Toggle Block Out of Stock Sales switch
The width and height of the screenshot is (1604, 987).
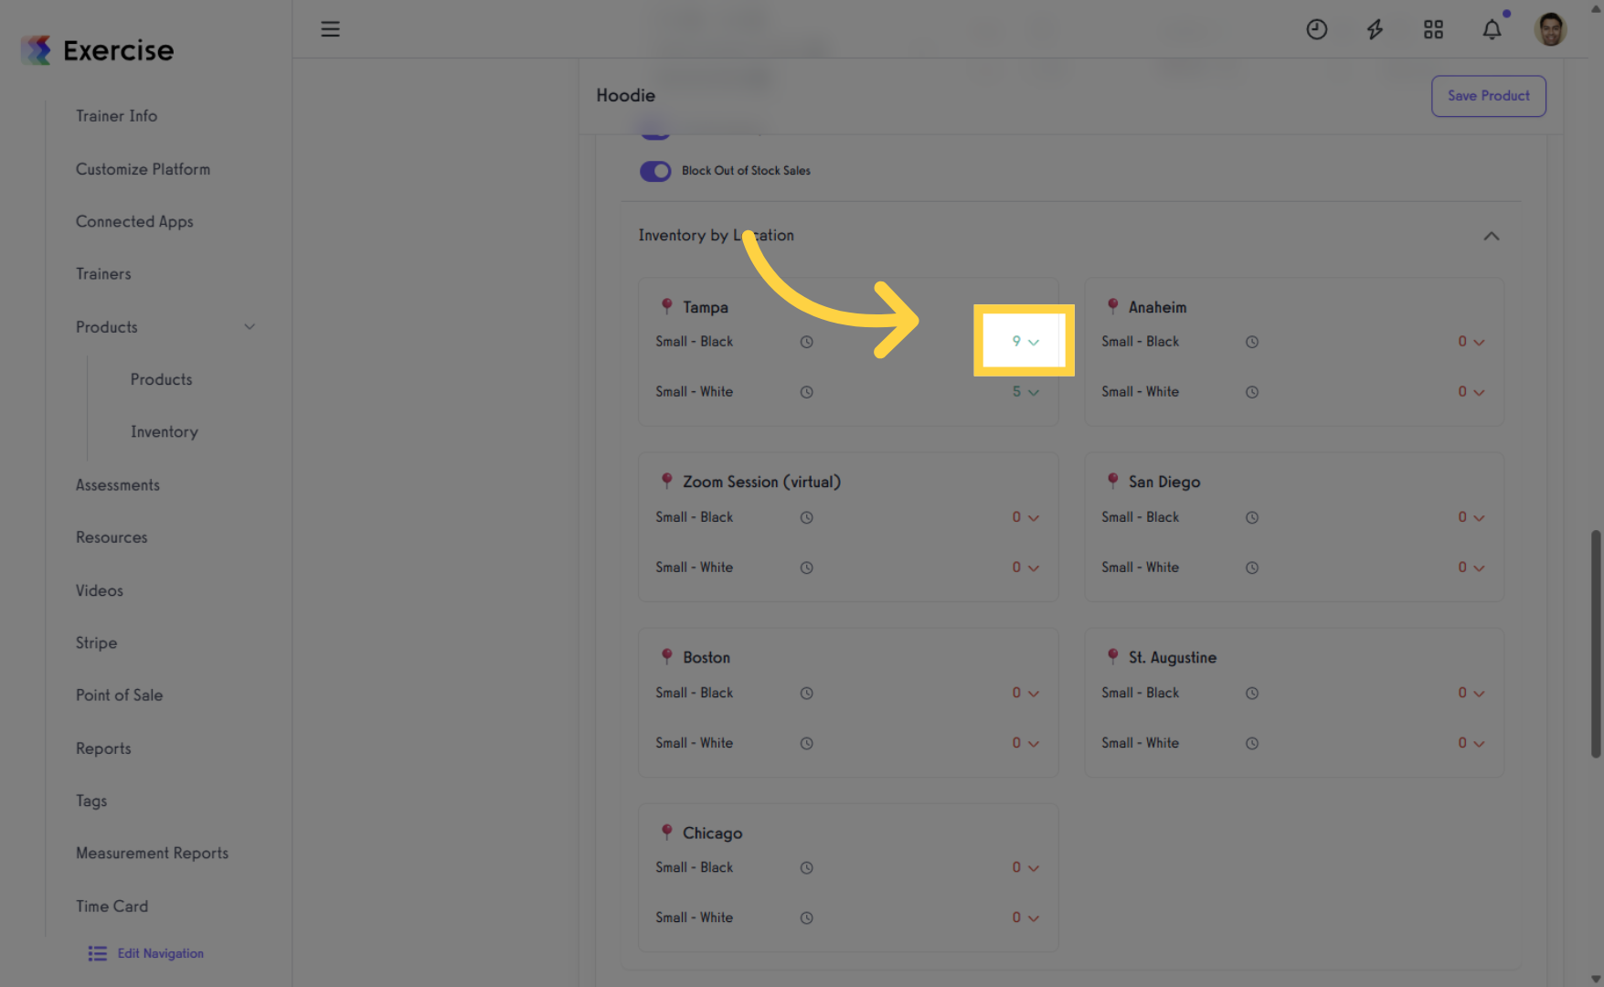point(655,171)
